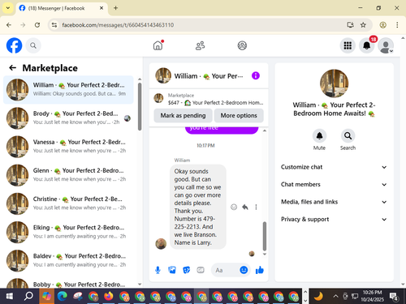The image size is (406, 304).
Task: React to William's message with emoji icon
Action: pyautogui.click(x=234, y=207)
